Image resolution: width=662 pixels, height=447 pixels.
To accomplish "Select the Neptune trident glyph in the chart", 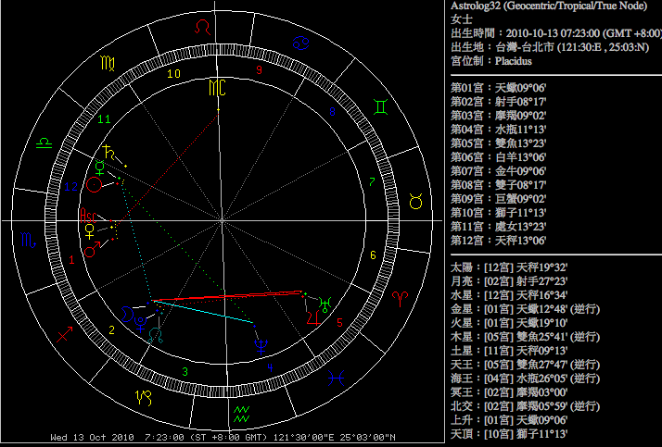I will 261,339.
